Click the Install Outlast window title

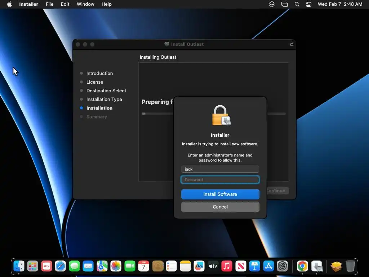pyautogui.click(x=187, y=44)
